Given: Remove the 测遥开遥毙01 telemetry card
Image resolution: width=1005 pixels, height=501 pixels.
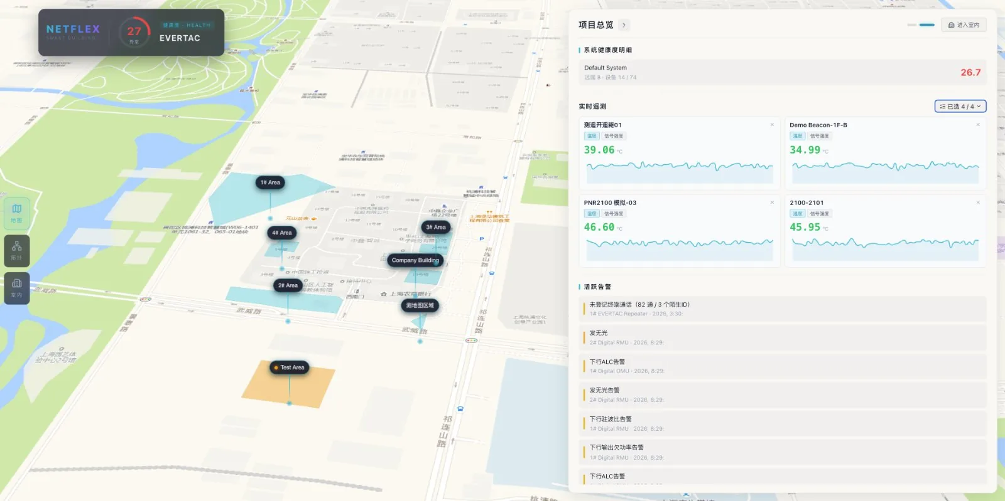Looking at the screenshot, I should (x=772, y=125).
